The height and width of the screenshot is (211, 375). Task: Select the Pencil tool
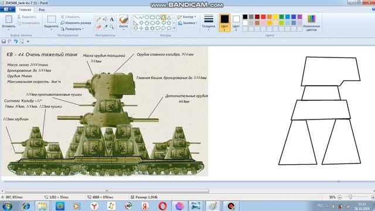(x=98, y=19)
